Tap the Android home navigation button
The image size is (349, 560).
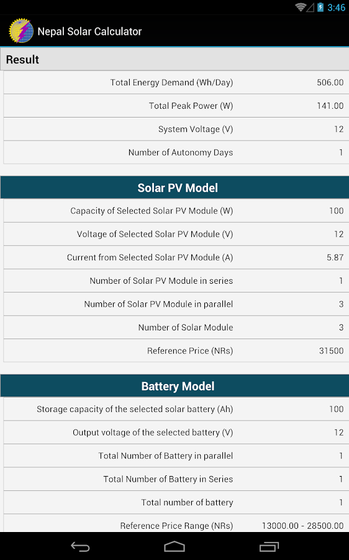pyautogui.click(x=175, y=546)
